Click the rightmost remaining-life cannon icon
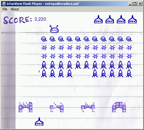 tap(132, 19)
